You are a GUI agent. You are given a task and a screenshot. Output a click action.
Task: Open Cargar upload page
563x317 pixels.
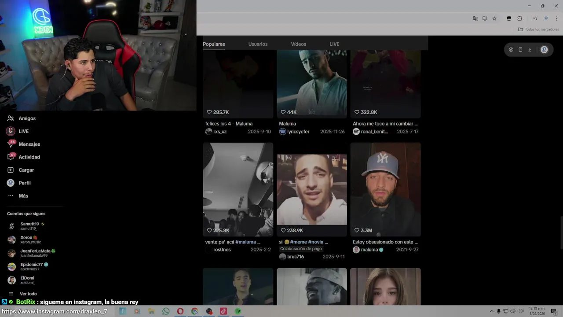click(20, 170)
